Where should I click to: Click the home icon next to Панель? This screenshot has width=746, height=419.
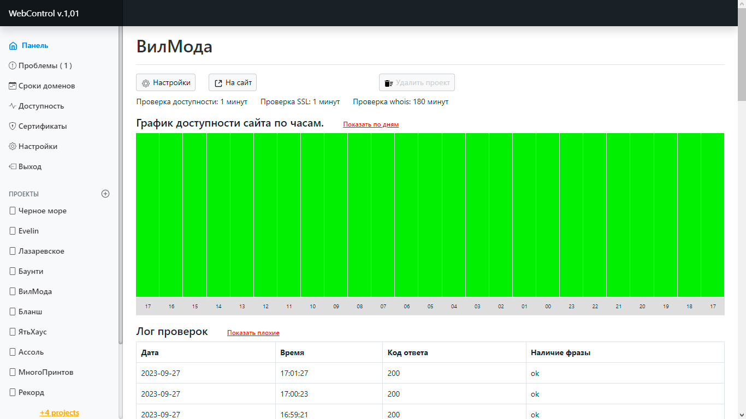click(13, 46)
